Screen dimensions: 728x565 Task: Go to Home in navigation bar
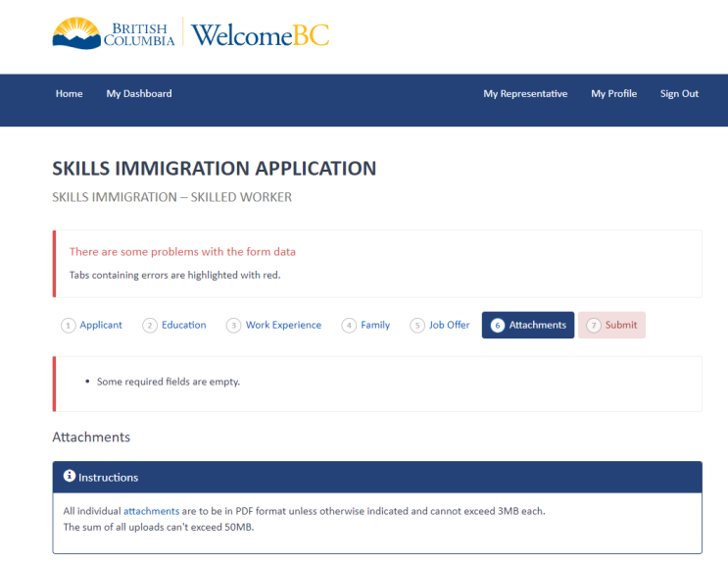pos(70,94)
